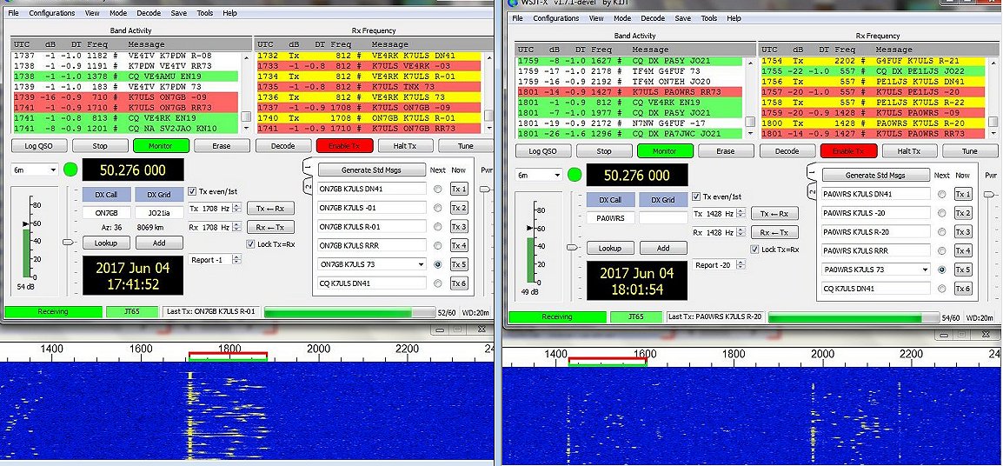Click empty DX Grid field in right window

663,217
